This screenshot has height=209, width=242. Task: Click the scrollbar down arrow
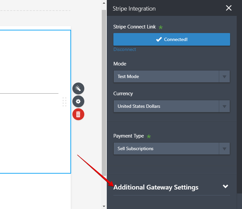click(104, 206)
